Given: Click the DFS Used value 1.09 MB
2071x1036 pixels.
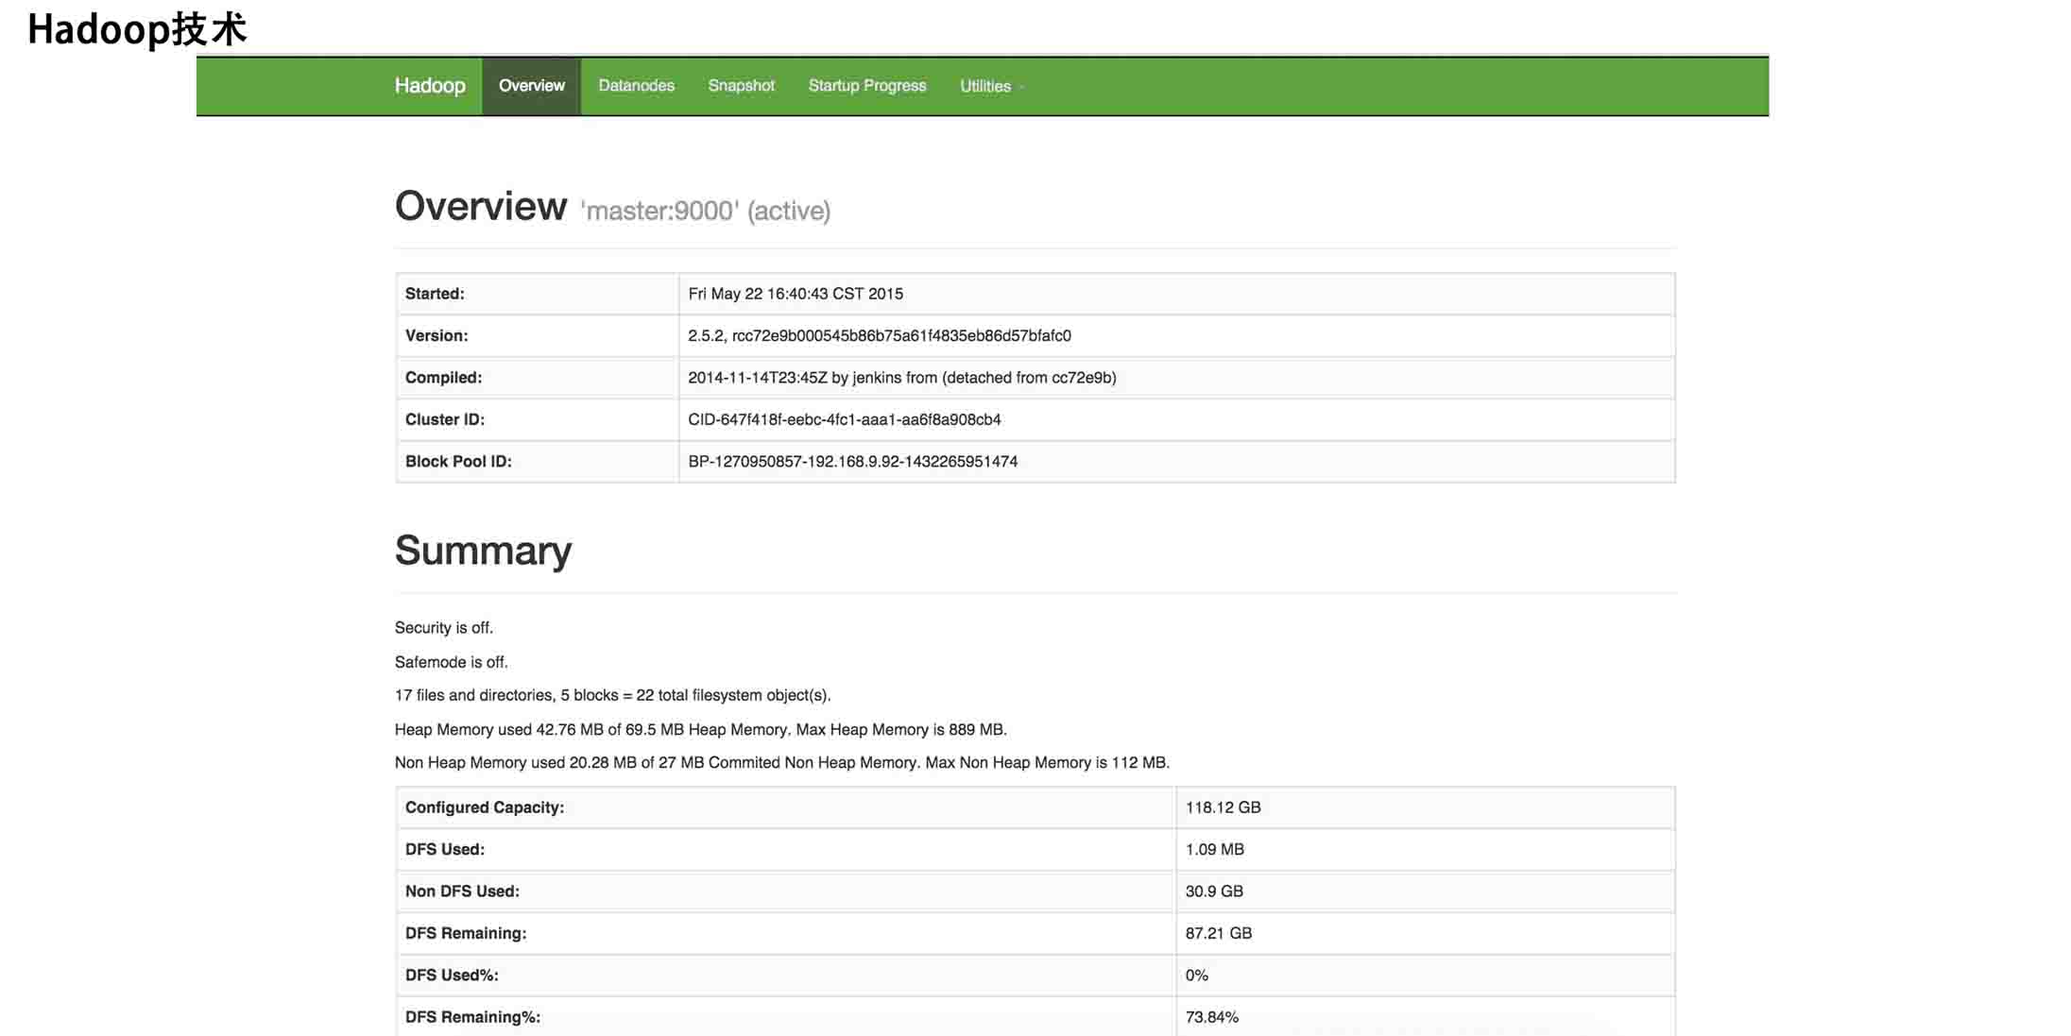Looking at the screenshot, I should (1214, 849).
